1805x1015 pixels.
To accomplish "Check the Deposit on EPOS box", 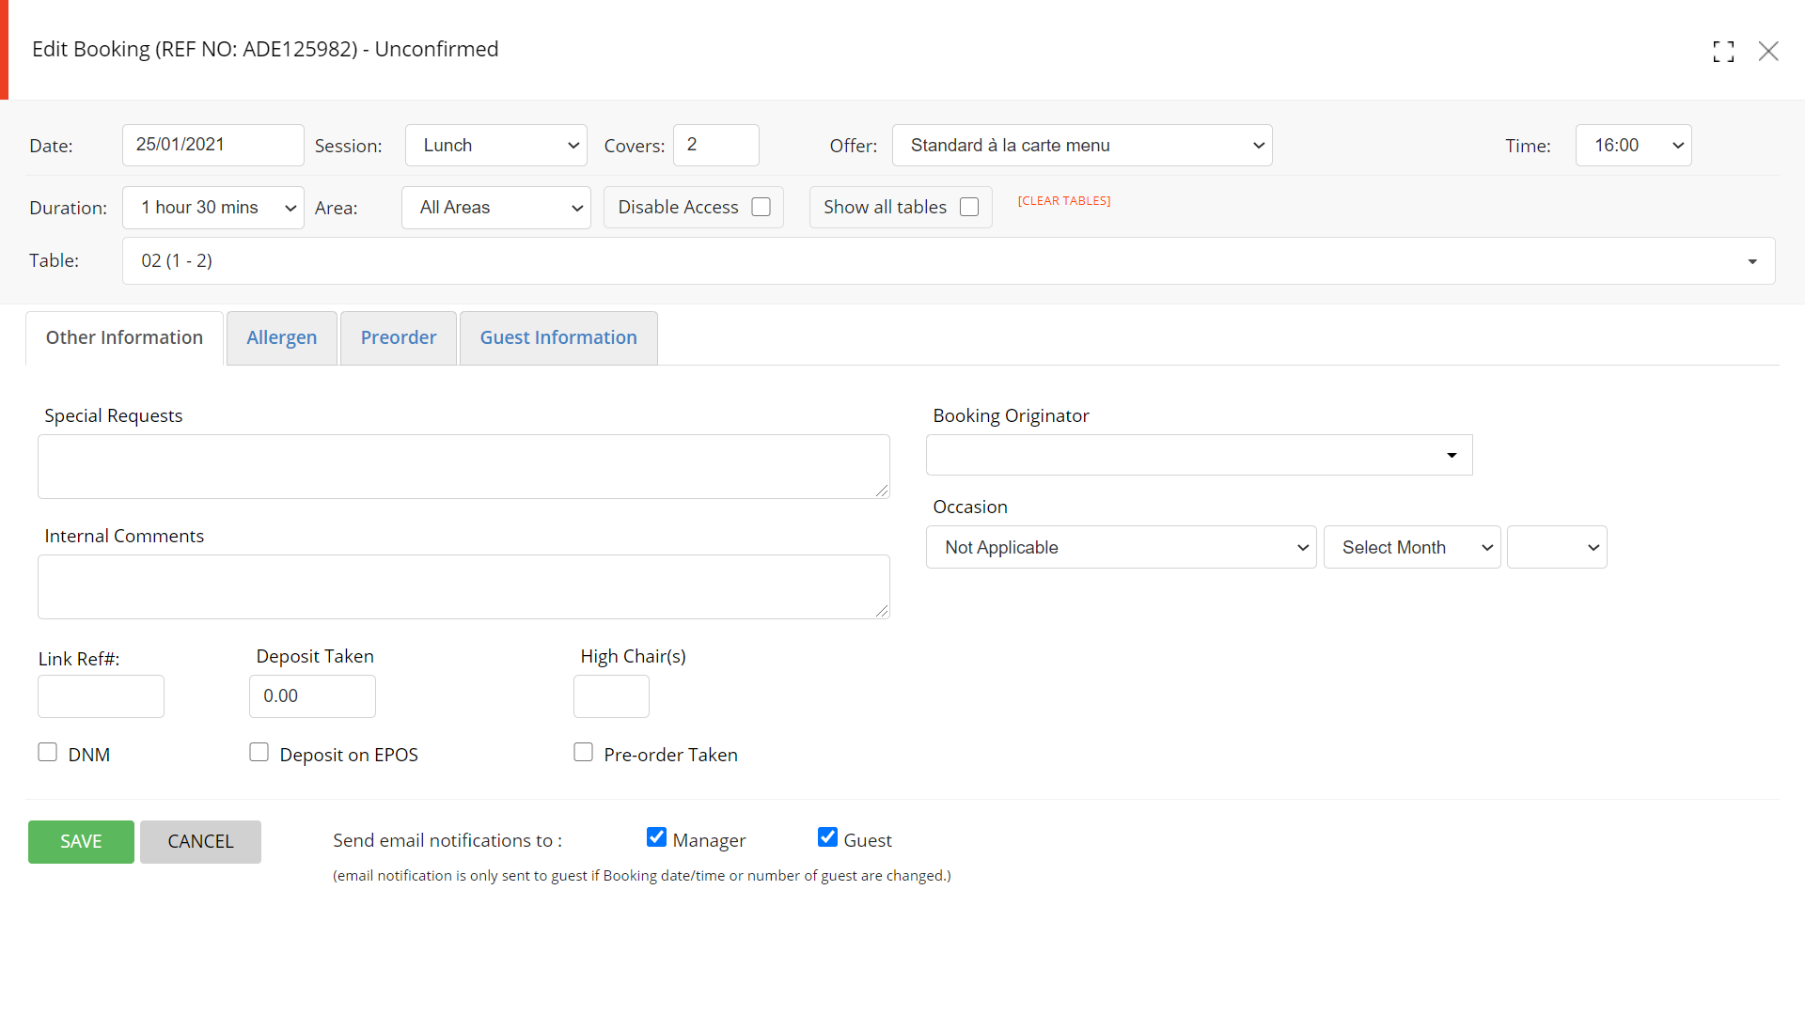I will 259,752.
